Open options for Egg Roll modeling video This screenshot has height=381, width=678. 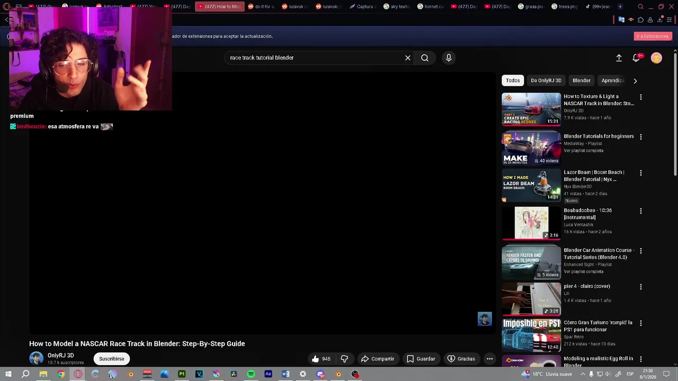(641, 360)
